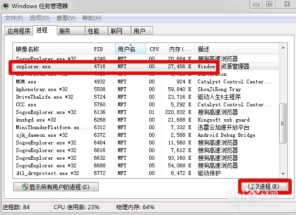296x215 pixels.
Task: Click 物理内存: 64% status entry
Action: 135,207
